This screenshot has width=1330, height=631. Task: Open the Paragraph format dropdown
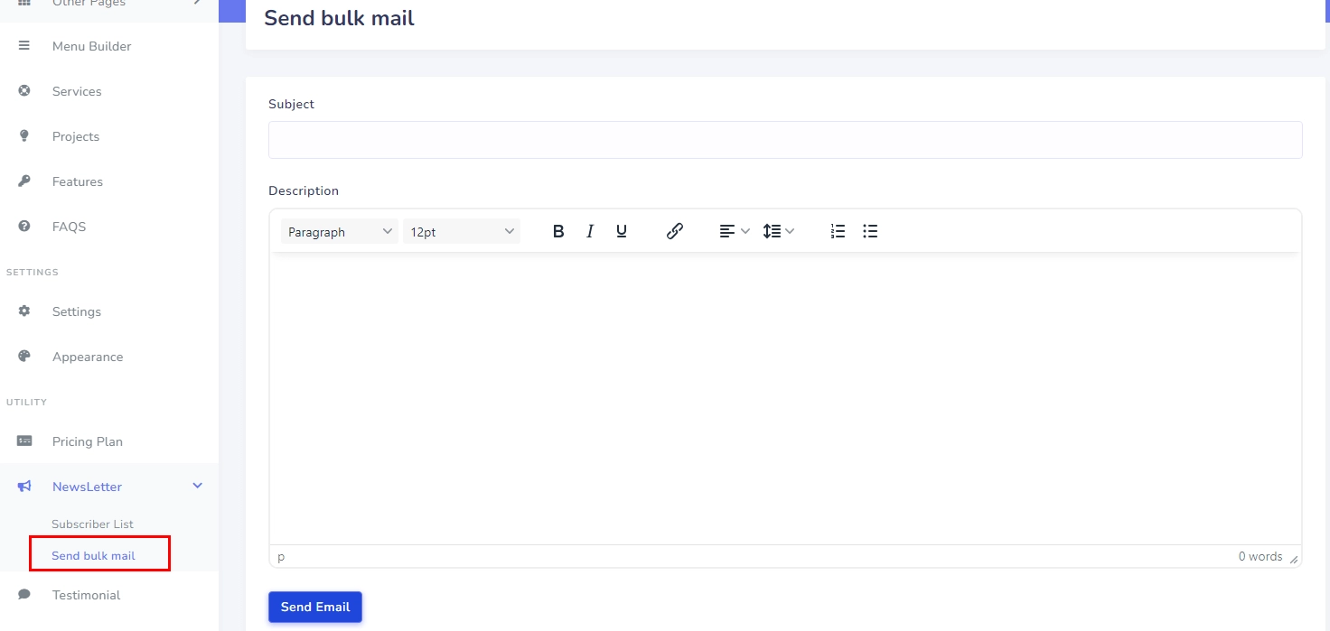(339, 232)
